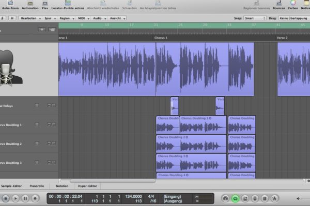This screenshot has width=310, height=206.
Task: Switch to the Sample-Editor tab
Action: (11, 186)
